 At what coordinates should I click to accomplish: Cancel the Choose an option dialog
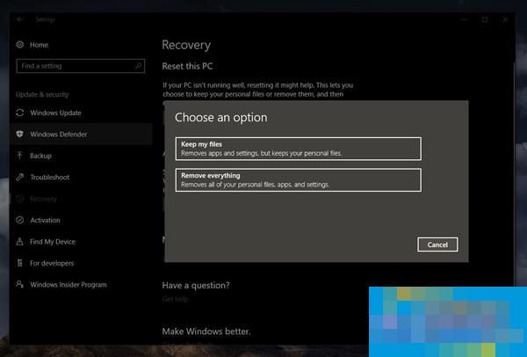coord(437,244)
